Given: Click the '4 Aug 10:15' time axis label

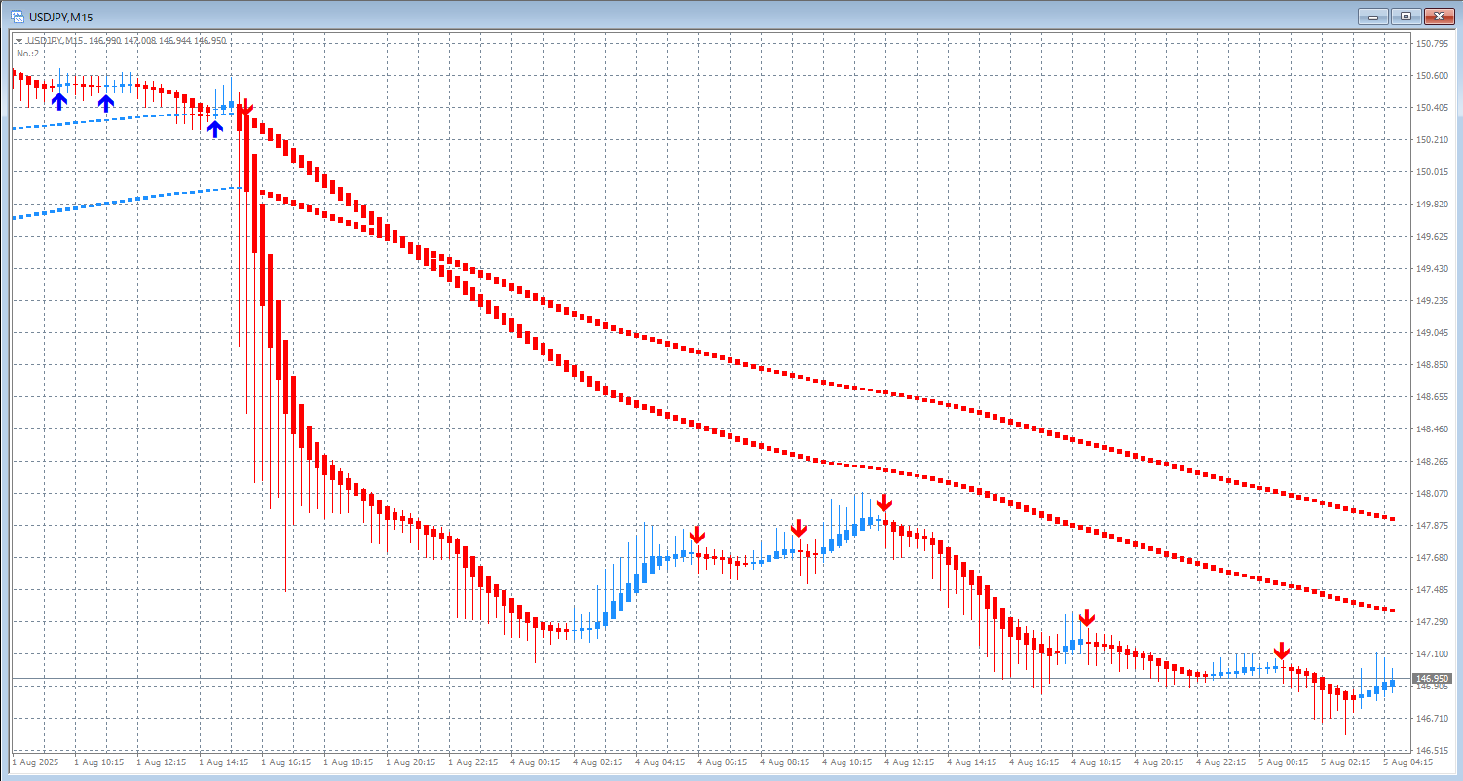Looking at the screenshot, I should tap(847, 762).
